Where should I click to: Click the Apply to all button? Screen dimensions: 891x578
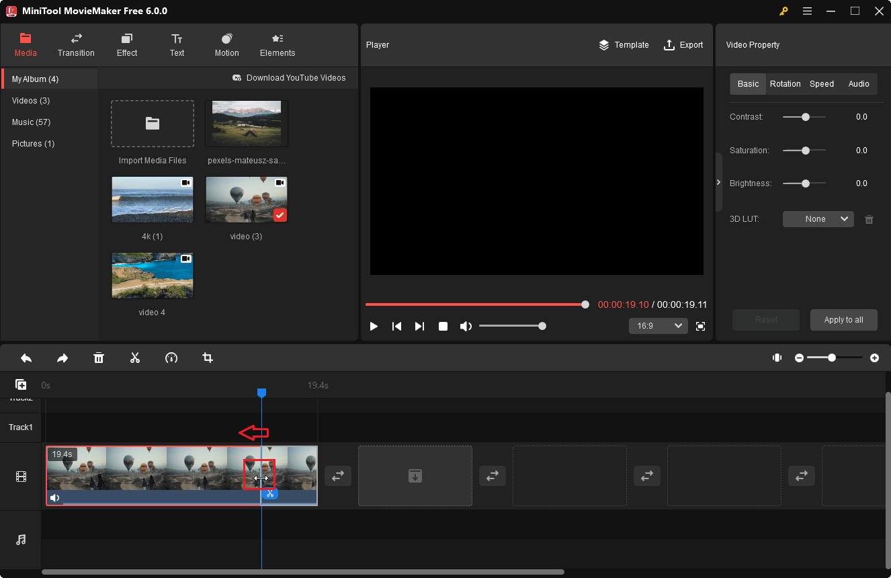[x=843, y=320]
